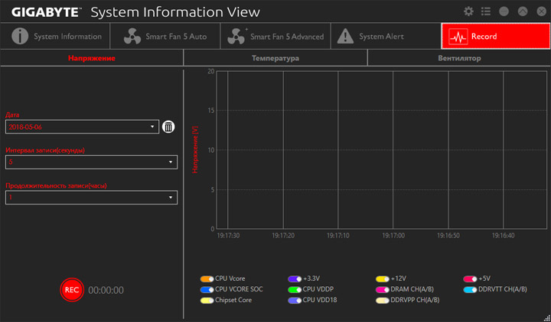Open System Alert warning triangle icon
Viewport: 551px width, 322px height.
[345, 37]
